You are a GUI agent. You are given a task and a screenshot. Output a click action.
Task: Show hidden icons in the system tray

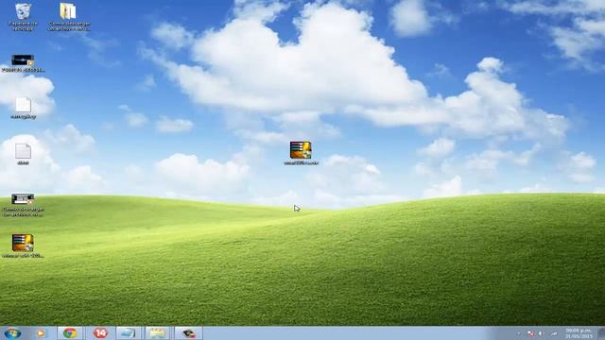[519, 333]
